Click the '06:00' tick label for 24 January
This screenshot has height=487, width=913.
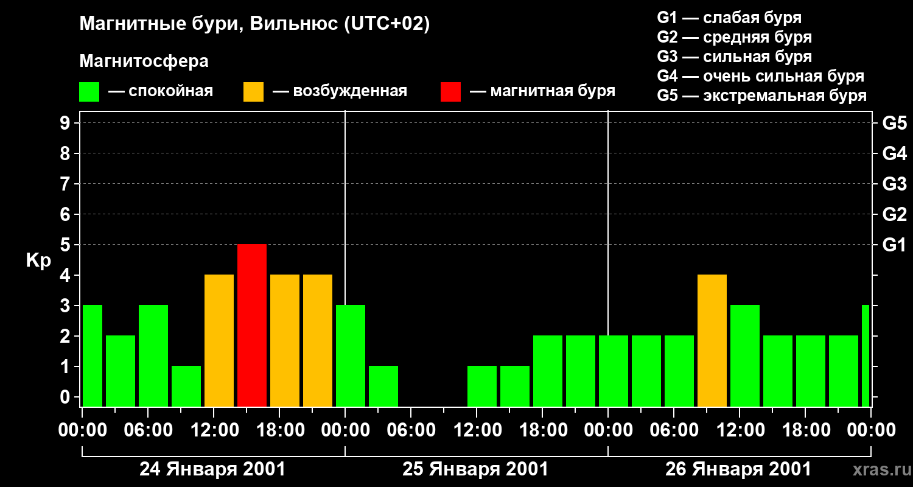click(x=148, y=430)
